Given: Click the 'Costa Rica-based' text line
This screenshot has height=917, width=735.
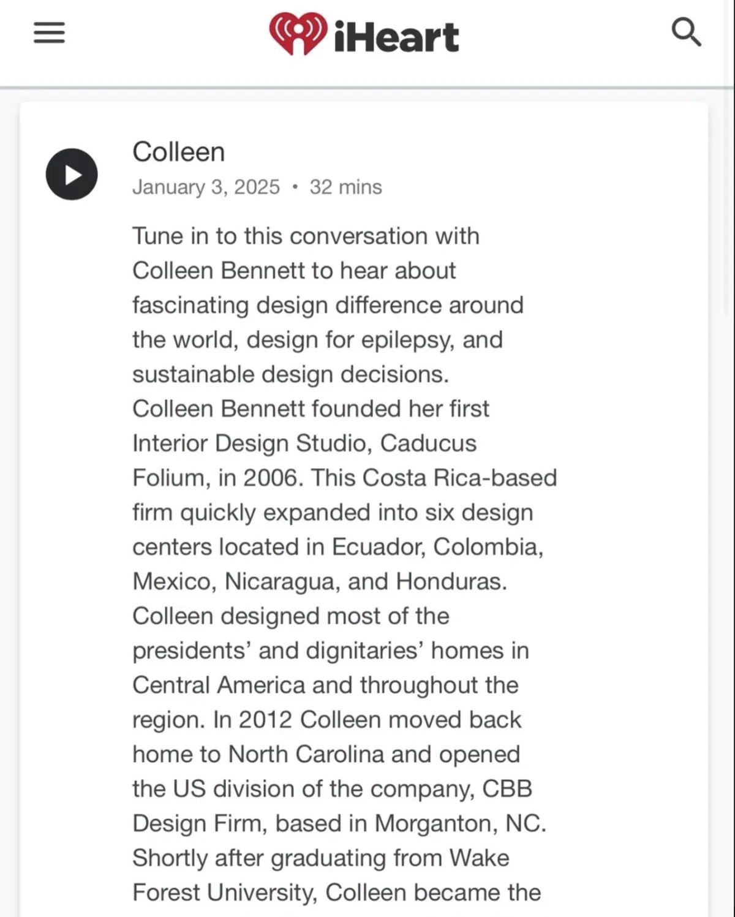Looking at the screenshot, I should point(344,478).
